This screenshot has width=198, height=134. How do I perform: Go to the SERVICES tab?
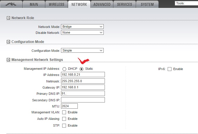[x=125, y=4]
